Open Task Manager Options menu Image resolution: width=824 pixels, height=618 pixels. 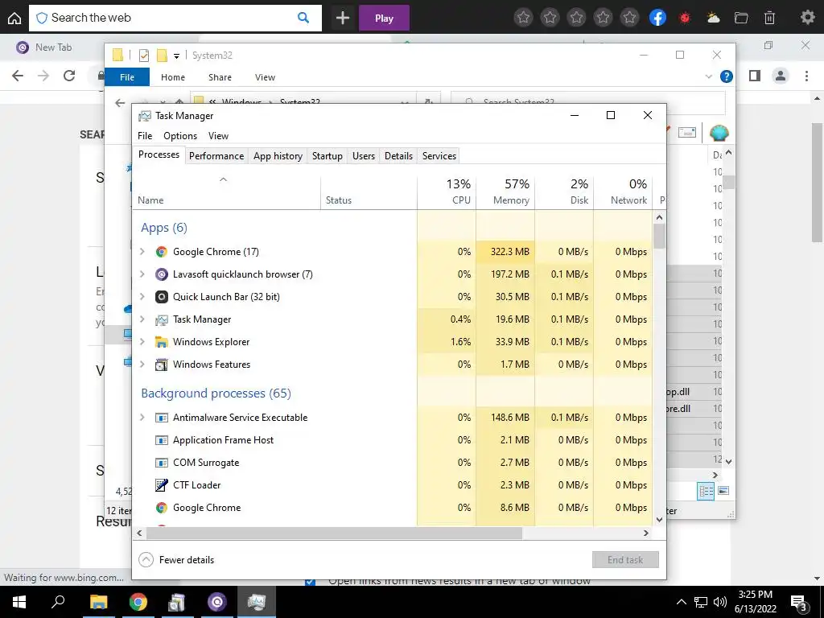[180, 136]
